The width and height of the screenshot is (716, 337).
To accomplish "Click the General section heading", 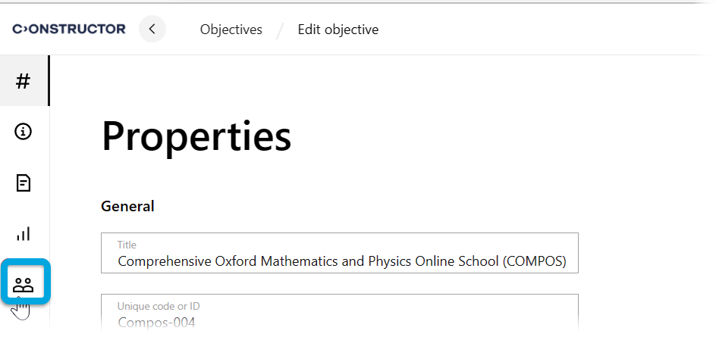I will (x=127, y=206).
